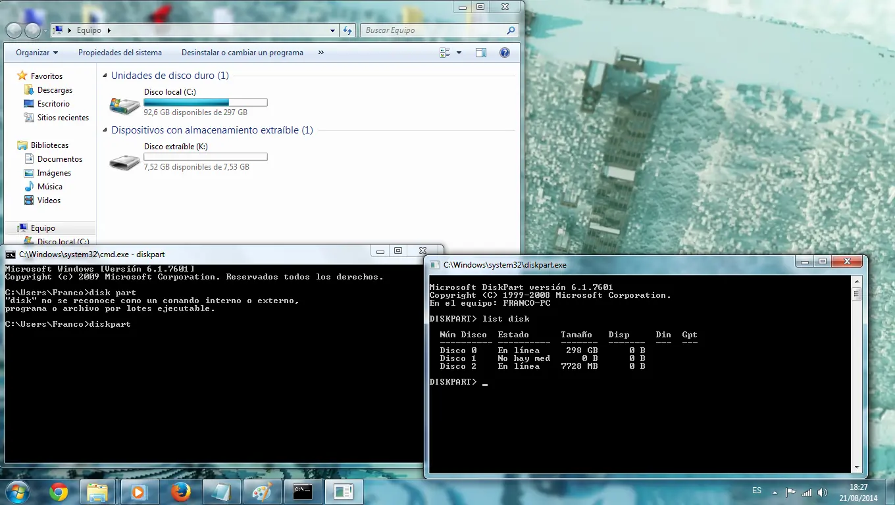895x505 pixels.
Task: Open the last taskbar app beside cmd
Action: (x=344, y=492)
